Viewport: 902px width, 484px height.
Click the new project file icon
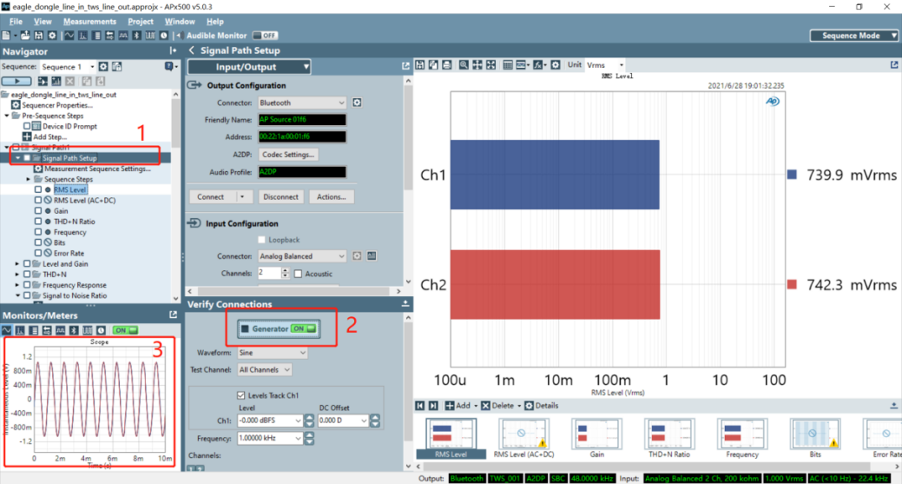tap(6, 36)
